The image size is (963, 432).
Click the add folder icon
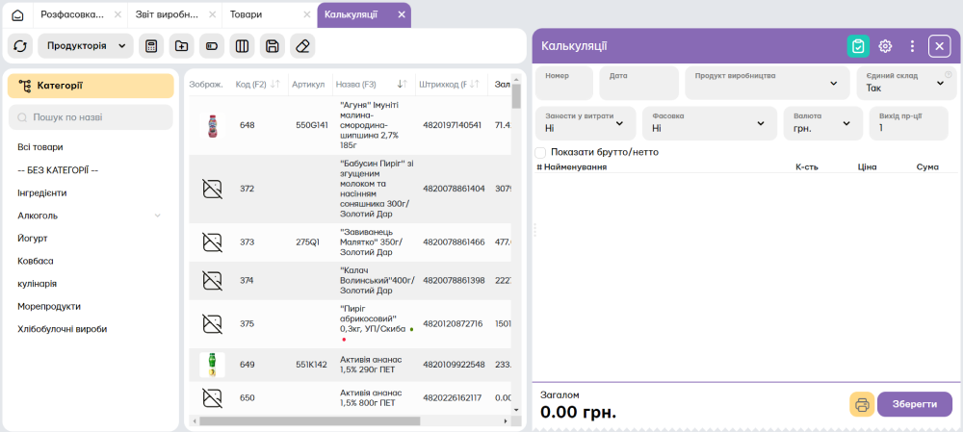pos(181,46)
